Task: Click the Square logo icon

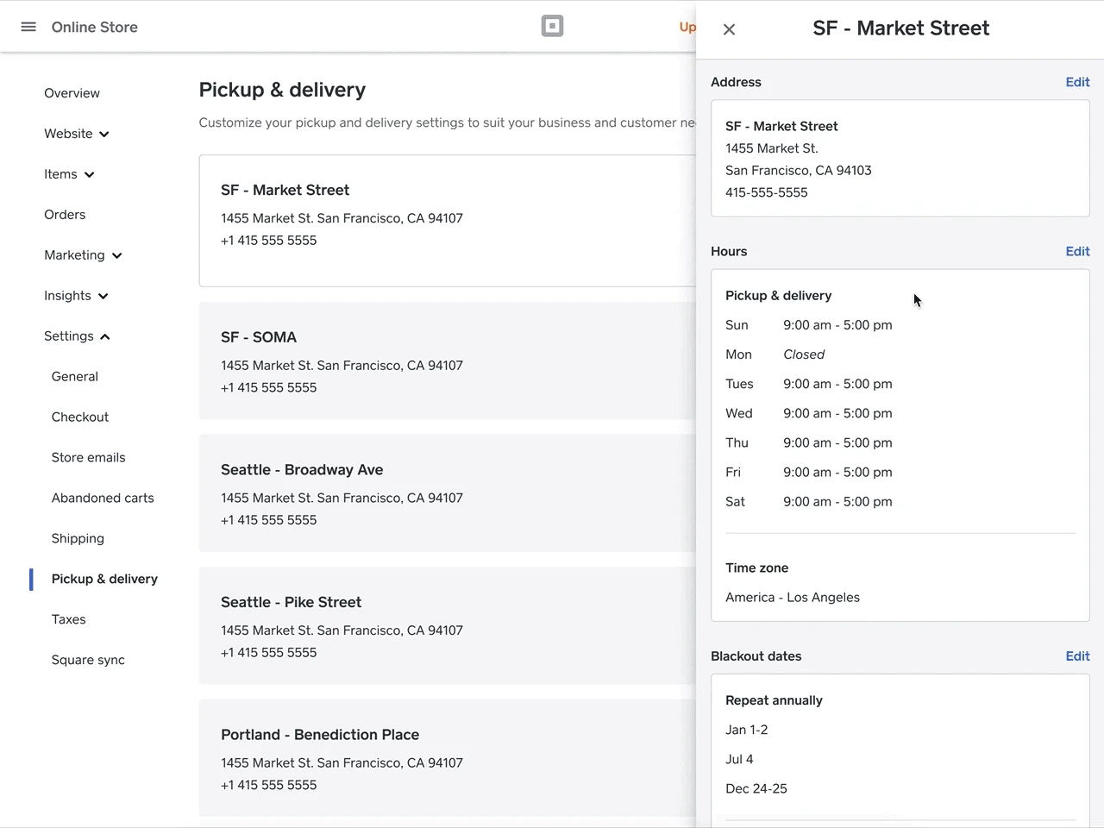Action: (552, 26)
